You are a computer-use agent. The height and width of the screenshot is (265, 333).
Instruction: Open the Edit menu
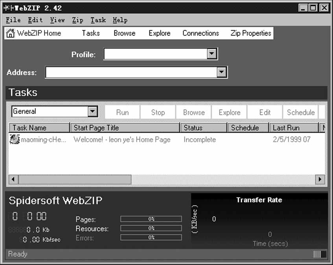tap(35, 20)
